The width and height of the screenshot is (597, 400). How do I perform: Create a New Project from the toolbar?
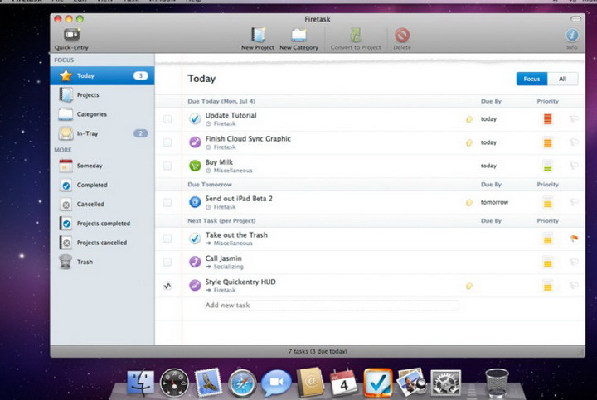tap(258, 39)
